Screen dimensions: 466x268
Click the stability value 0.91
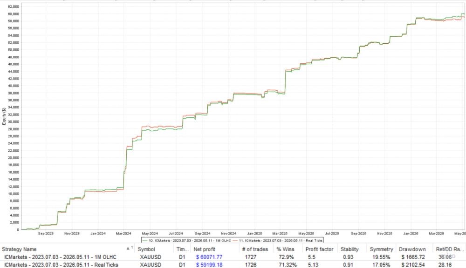[348, 265]
